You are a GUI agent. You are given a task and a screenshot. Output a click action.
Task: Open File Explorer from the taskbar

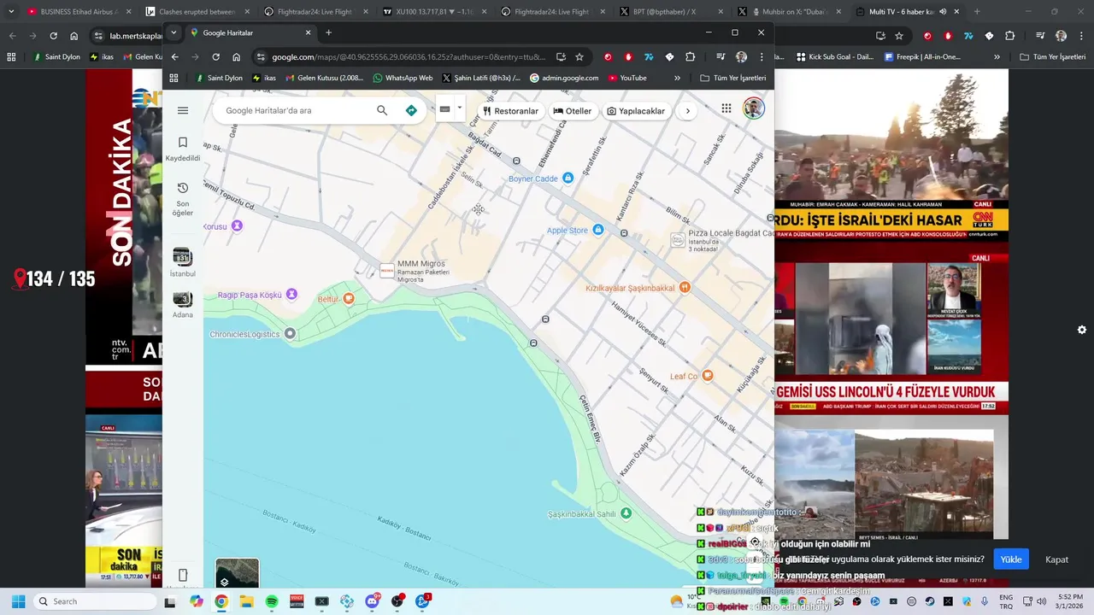point(246,601)
